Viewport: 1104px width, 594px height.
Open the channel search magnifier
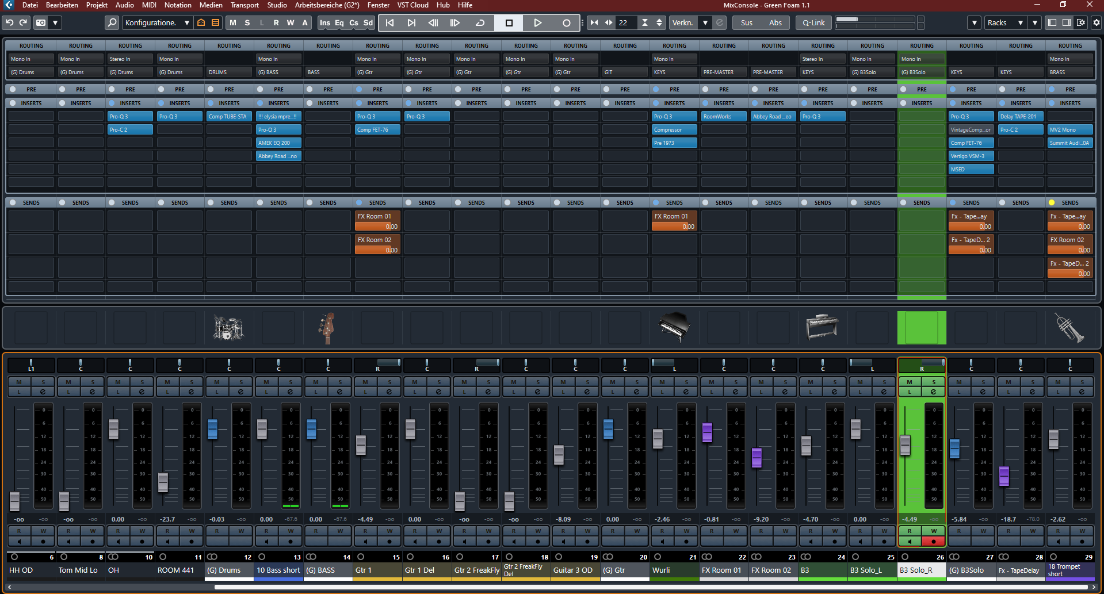click(x=112, y=22)
